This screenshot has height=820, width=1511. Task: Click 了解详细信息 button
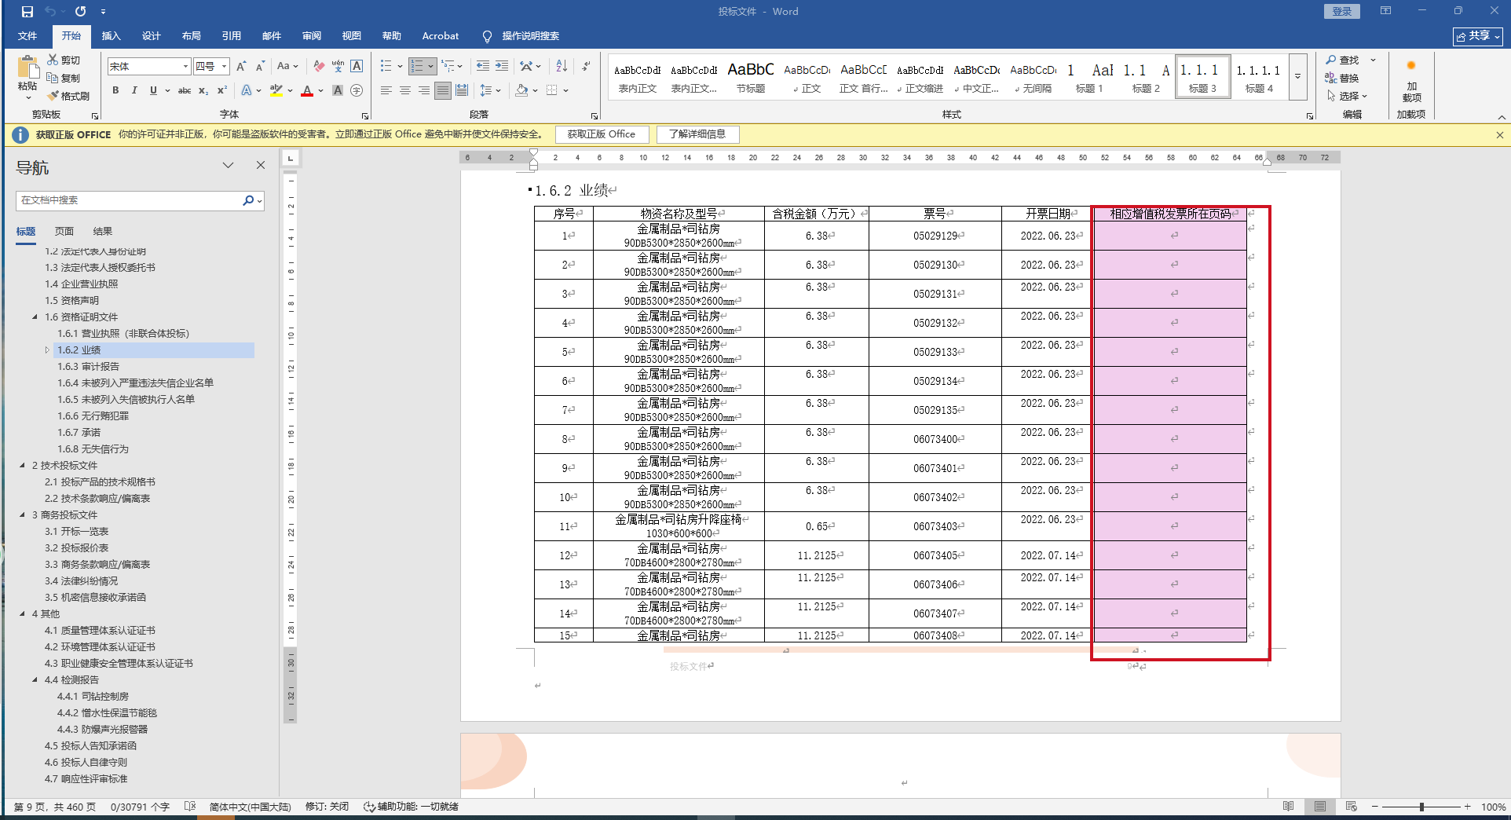click(x=697, y=134)
